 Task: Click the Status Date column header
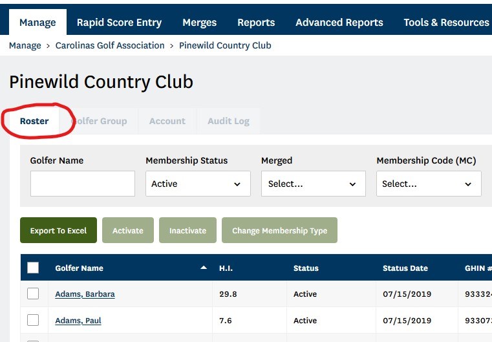(405, 268)
